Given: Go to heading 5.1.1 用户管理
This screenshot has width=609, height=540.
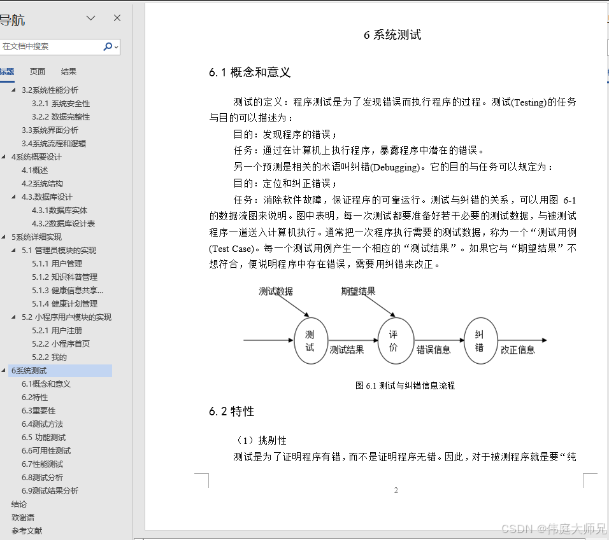Looking at the screenshot, I should [57, 263].
